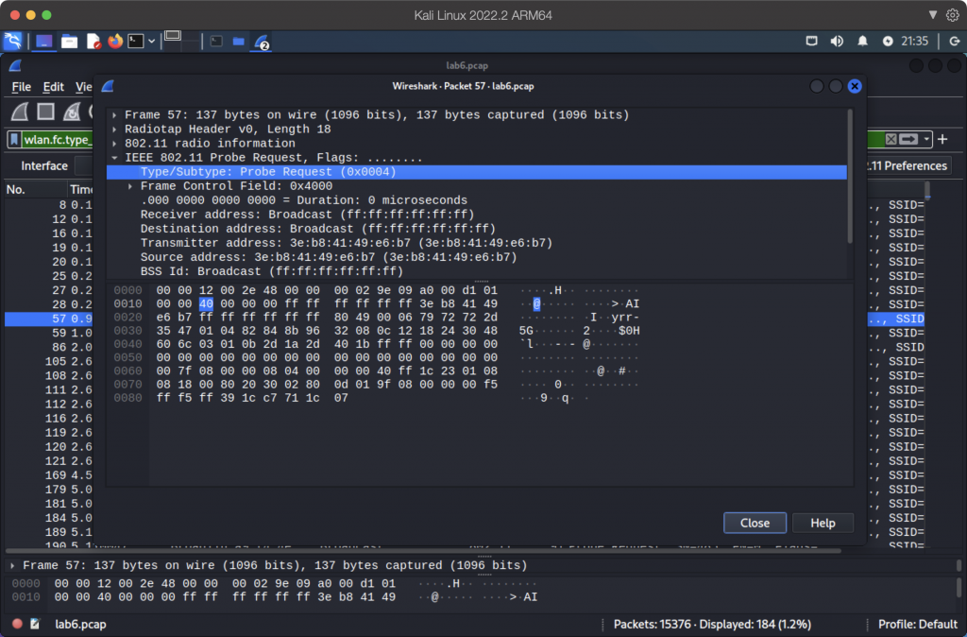Click the show desktop panel icon

click(x=43, y=42)
